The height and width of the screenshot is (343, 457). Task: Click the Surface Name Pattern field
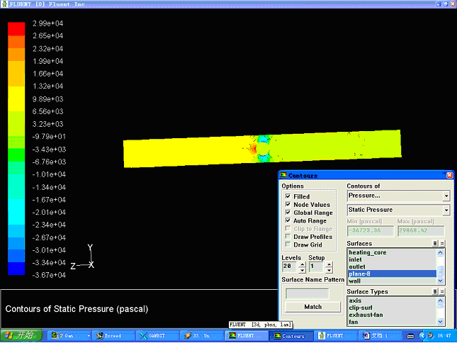pyautogui.click(x=307, y=293)
